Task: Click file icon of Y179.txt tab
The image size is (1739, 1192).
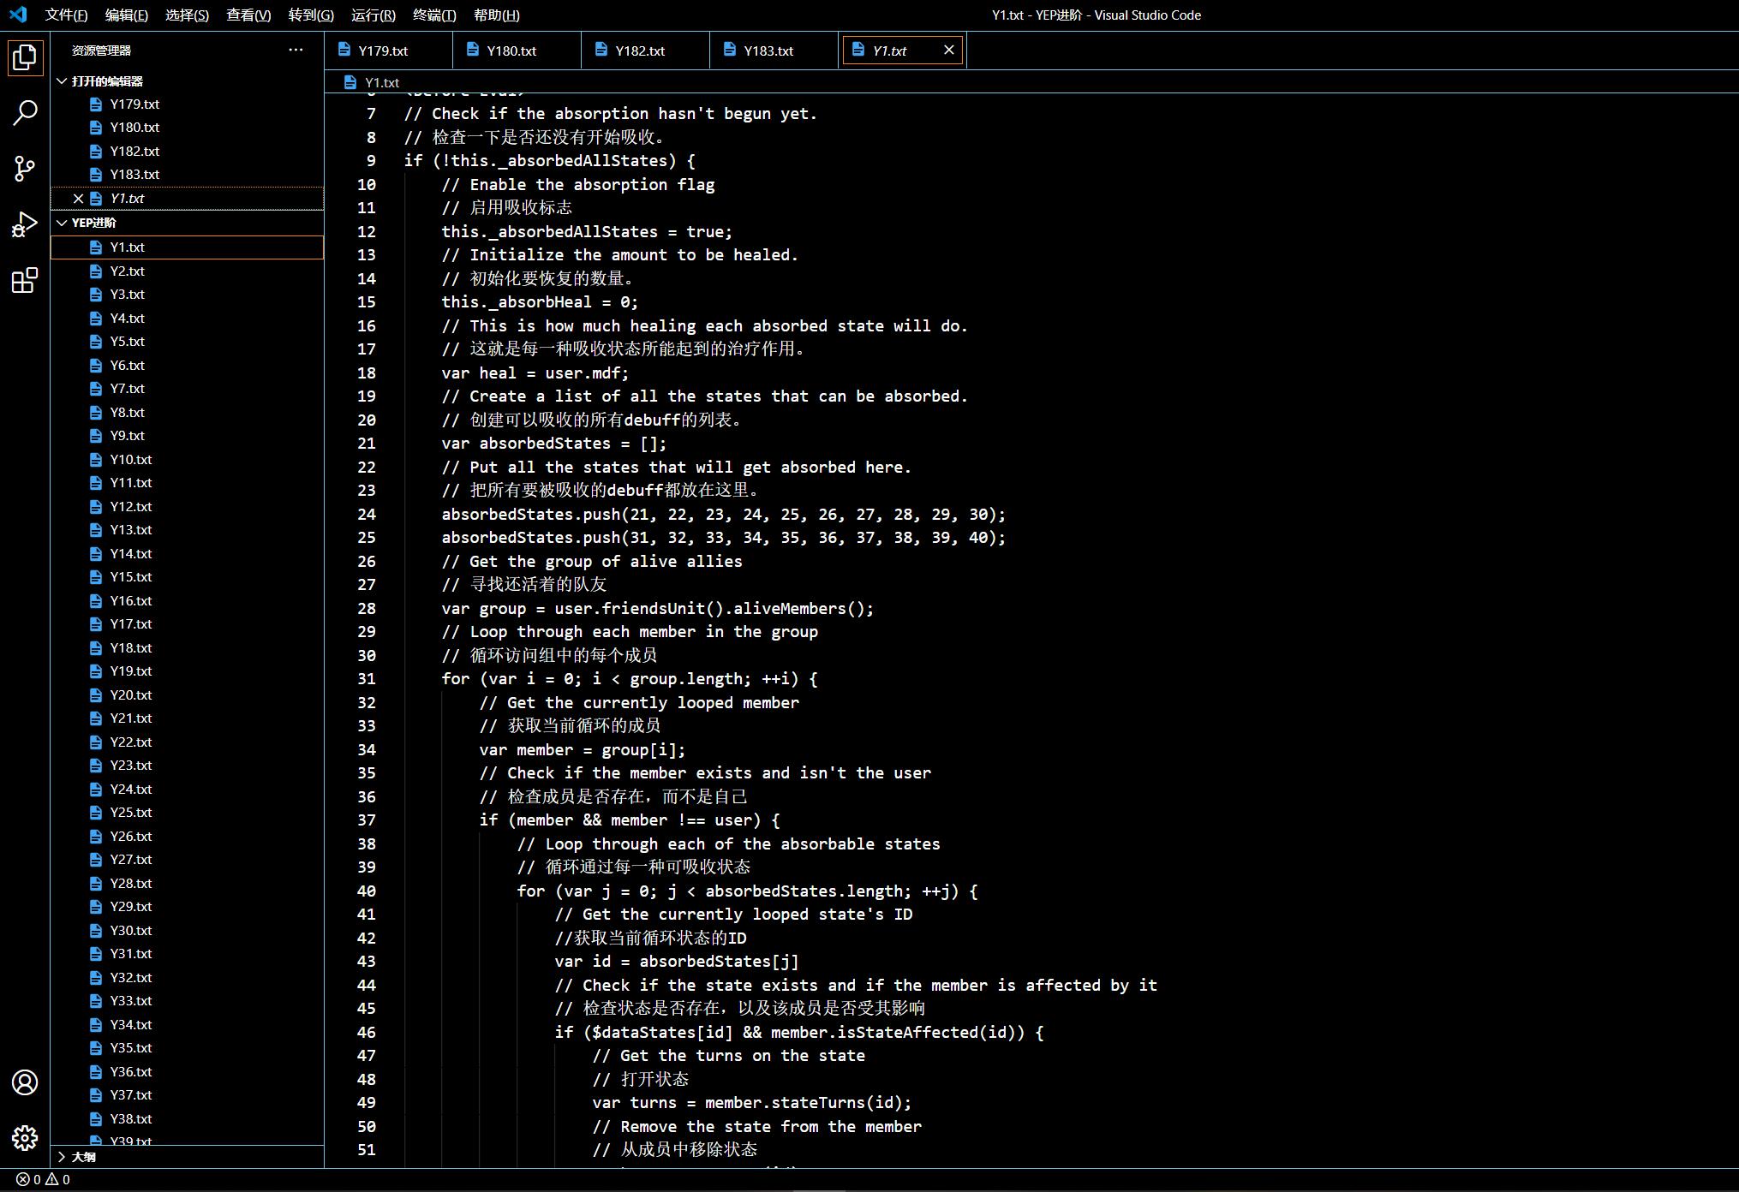Action: (344, 50)
